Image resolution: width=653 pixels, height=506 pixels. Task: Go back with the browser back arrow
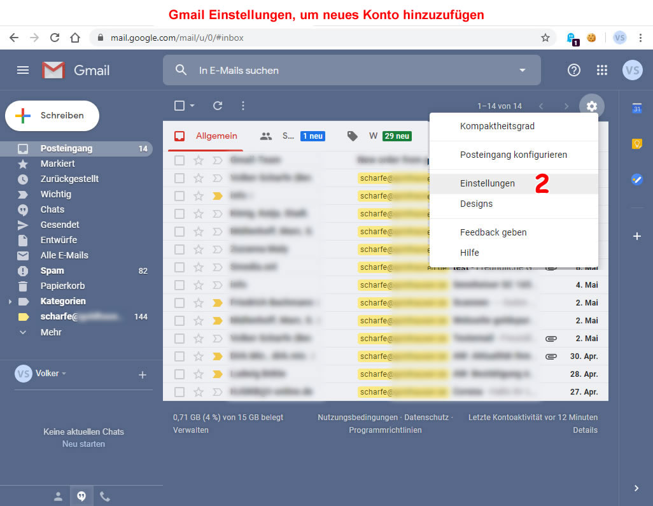pyautogui.click(x=14, y=38)
